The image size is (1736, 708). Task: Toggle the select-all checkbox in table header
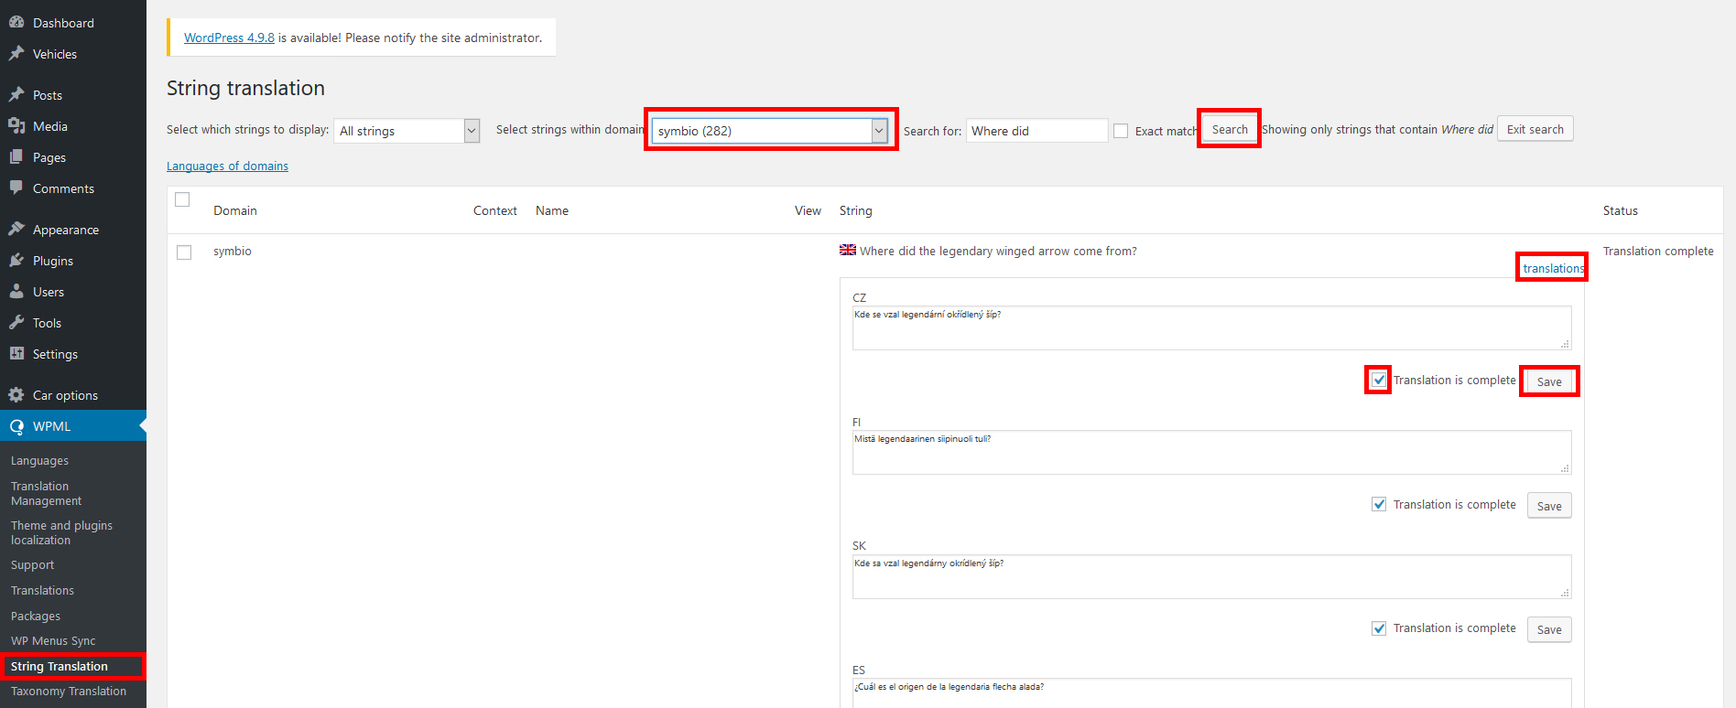pos(182,199)
